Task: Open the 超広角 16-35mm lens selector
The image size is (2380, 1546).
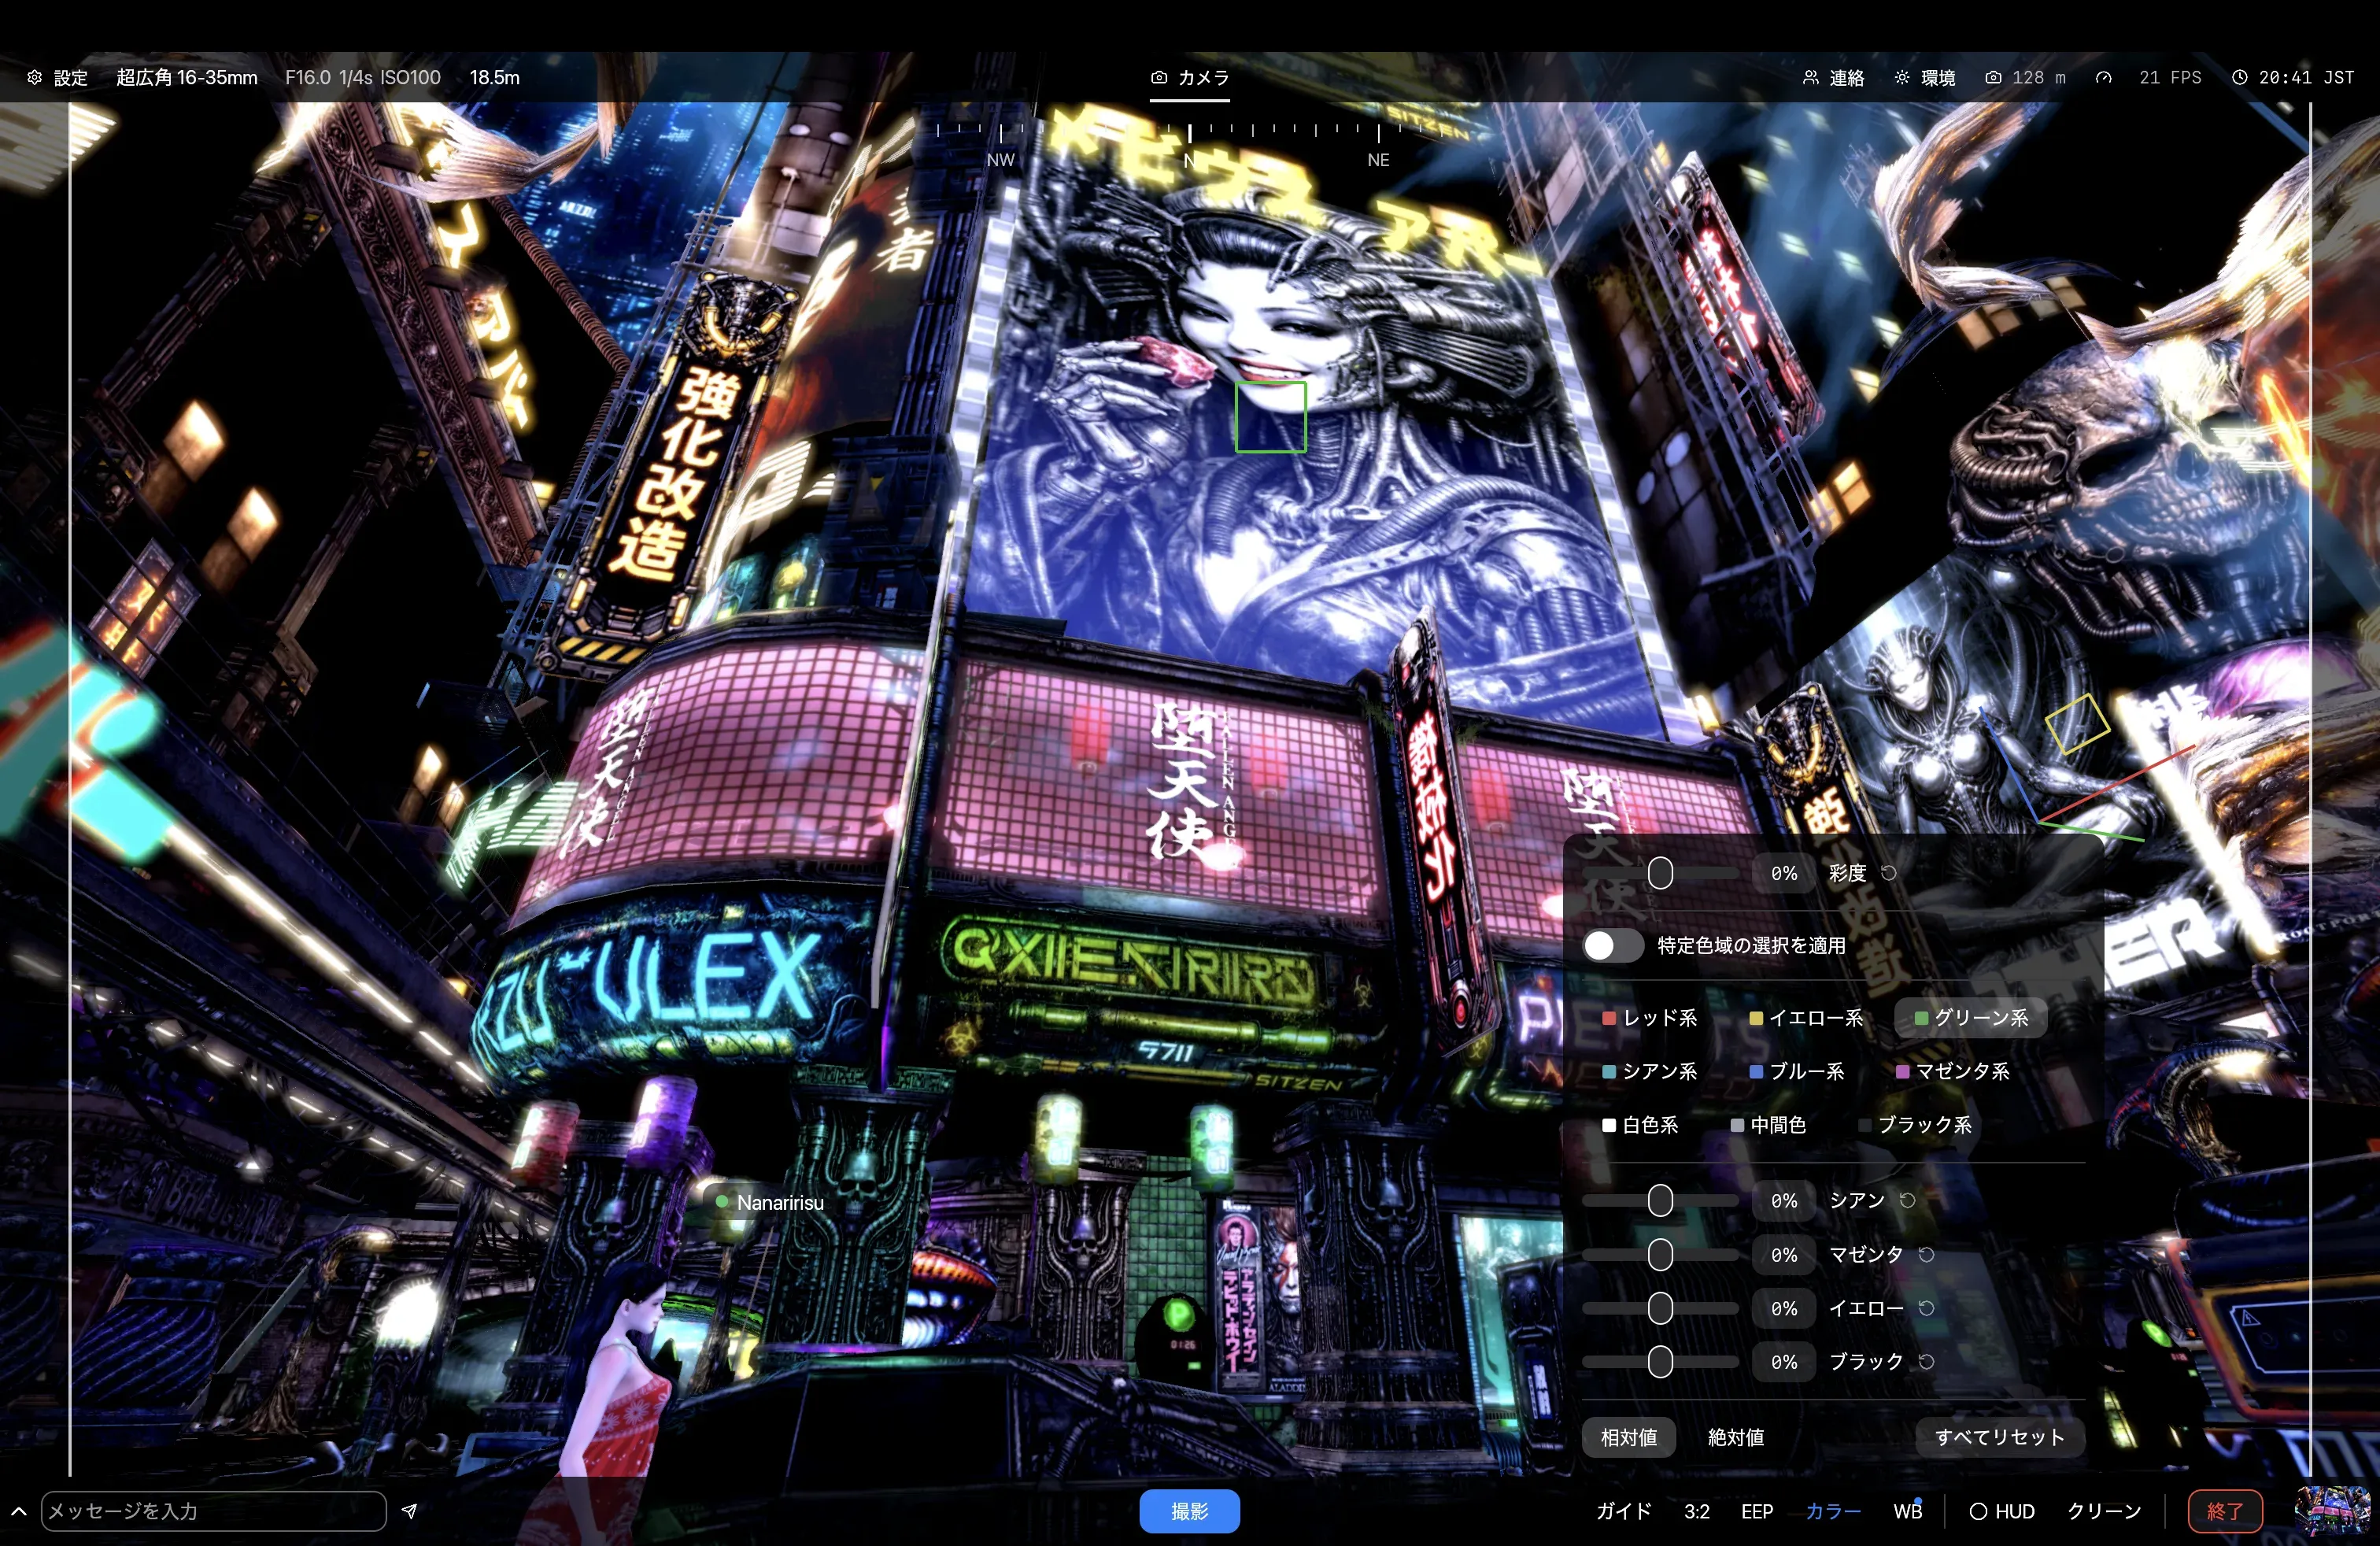Action: 187,78
